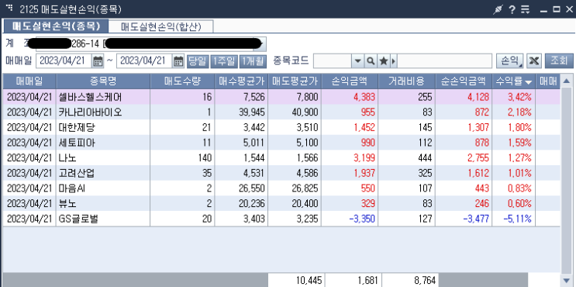Image resolution: width=576 pixels, height=287 pixels.
Task: Click the stock code search magnifier
Action: pos(371,61)
